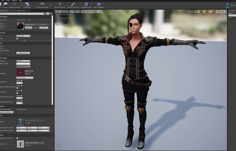Open the LOD picker Auto dropdown
This screenshot has width=236, height=151.
23,36
